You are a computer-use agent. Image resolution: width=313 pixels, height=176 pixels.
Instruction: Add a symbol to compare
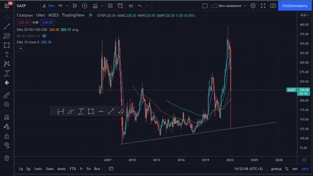85,6
